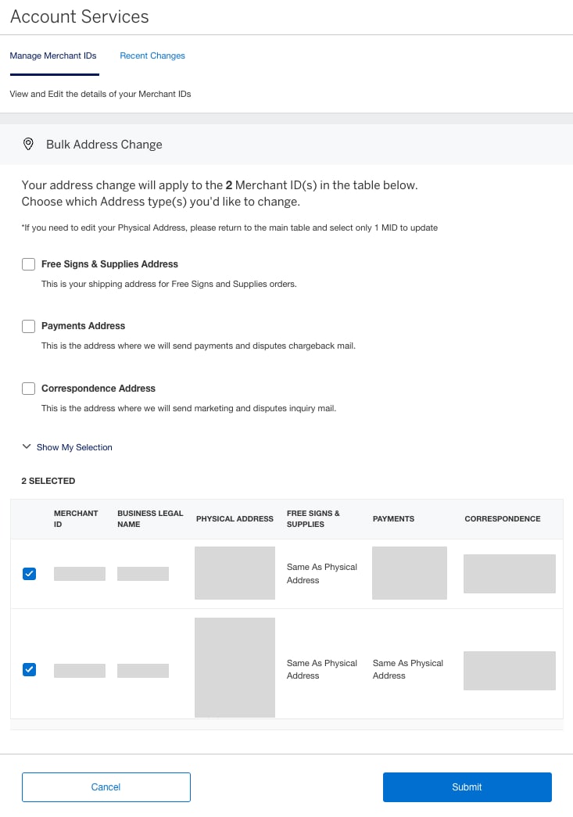
Task: Deselect the first merchant row checkbox
Action: [x=29, y=574]
